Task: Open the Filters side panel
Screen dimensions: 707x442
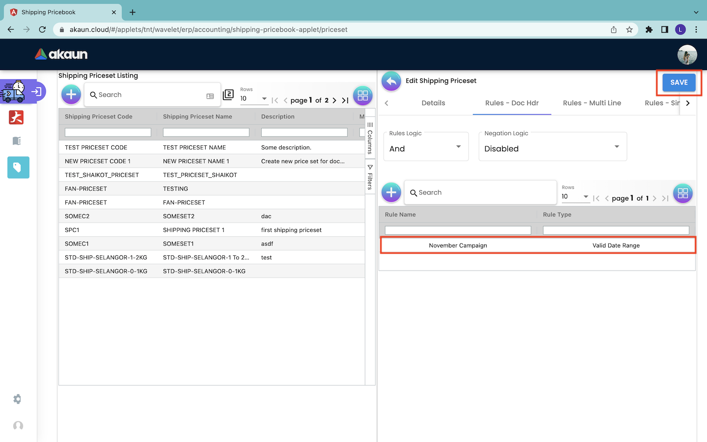Action: point(370,178)
